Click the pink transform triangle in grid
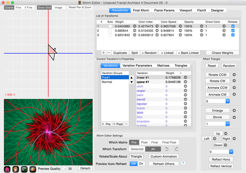 click(x=52, y=50)
